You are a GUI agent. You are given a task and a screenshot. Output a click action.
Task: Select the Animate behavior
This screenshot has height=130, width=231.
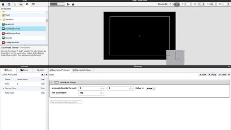point(23,38)
